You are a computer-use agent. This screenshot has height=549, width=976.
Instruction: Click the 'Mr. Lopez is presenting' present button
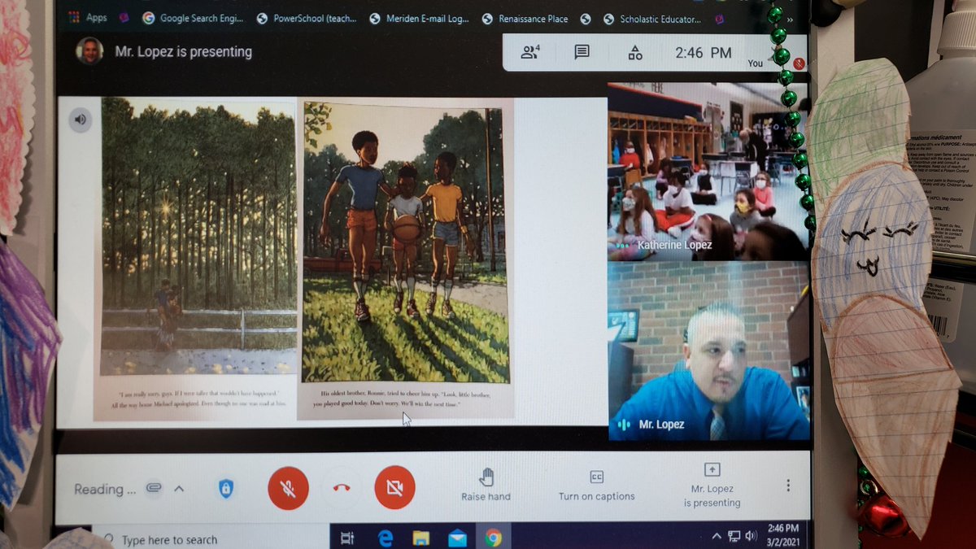pyautogui.click(x=712, y=486)
